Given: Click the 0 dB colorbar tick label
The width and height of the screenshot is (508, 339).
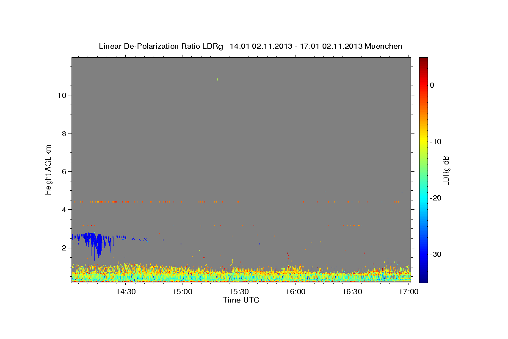Looking at the screenshot, I should point(432,85).
